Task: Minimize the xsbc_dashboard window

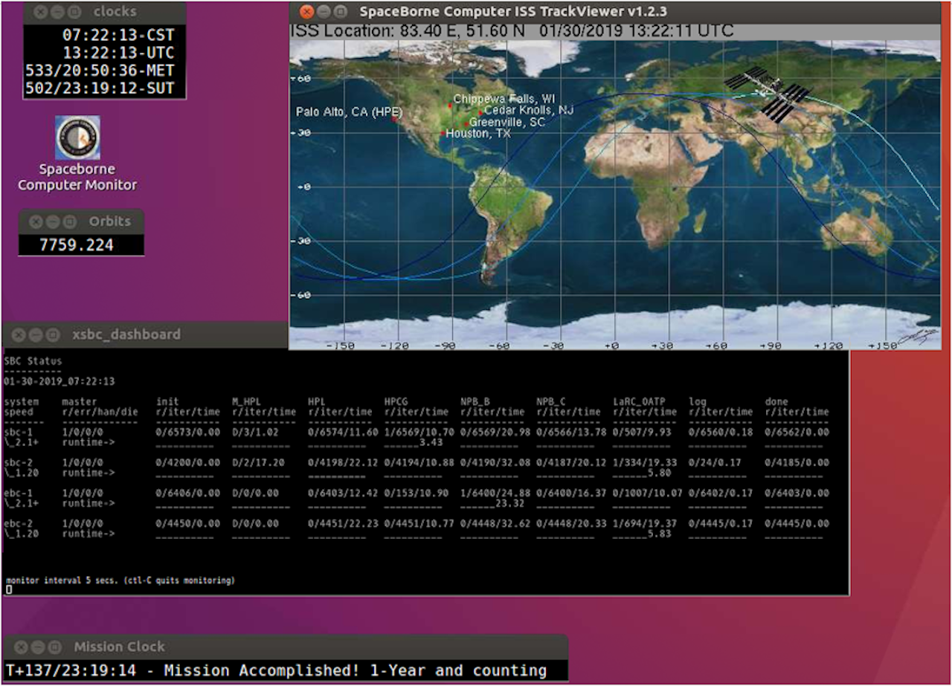Action: (x=36, y=334)
